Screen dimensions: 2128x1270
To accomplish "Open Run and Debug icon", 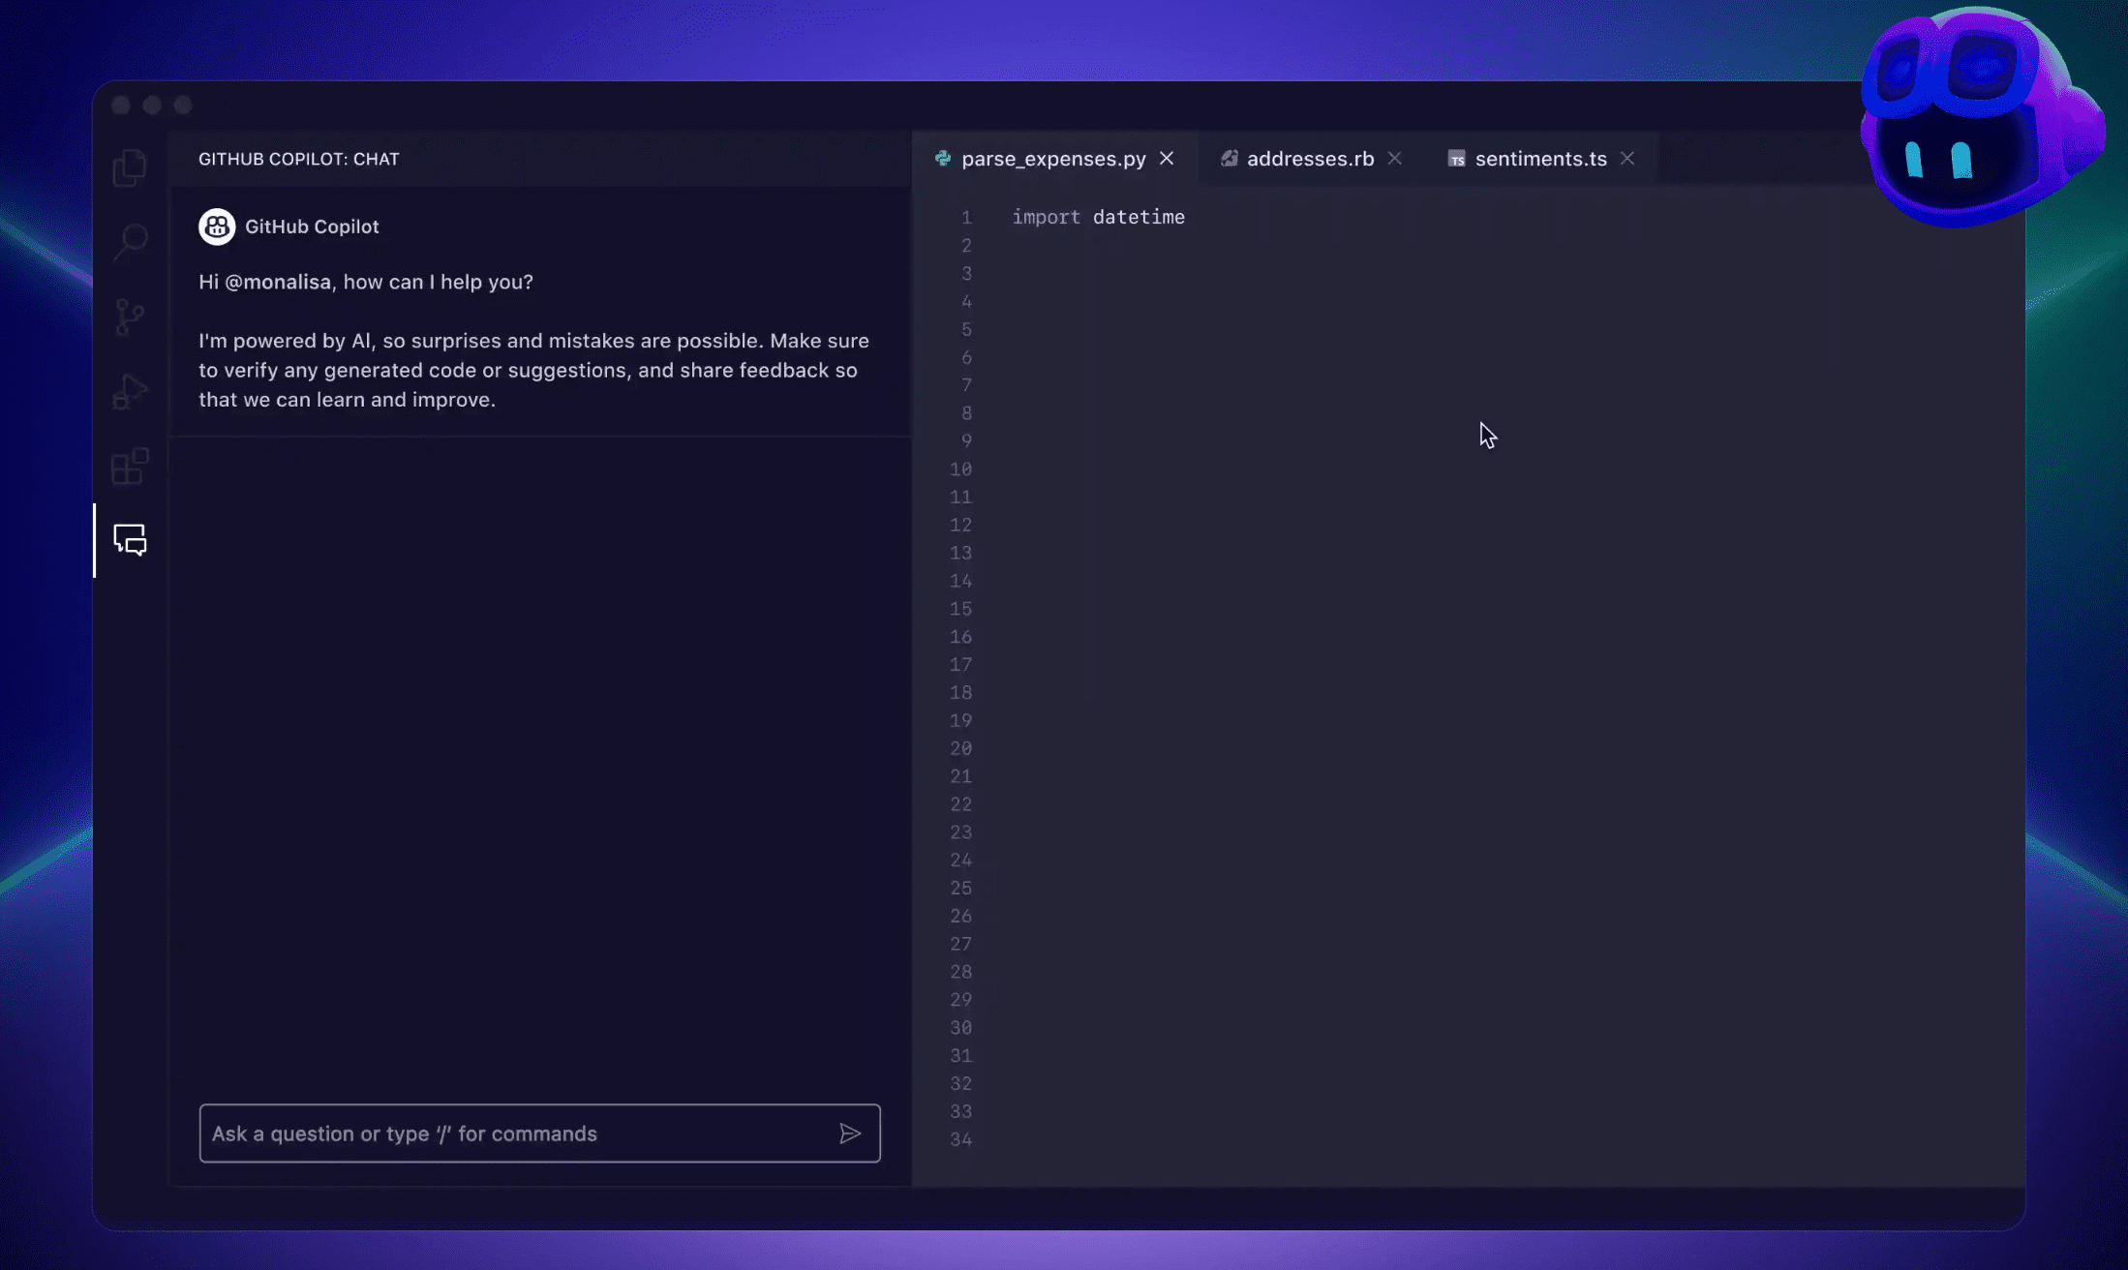I will 130,391.
